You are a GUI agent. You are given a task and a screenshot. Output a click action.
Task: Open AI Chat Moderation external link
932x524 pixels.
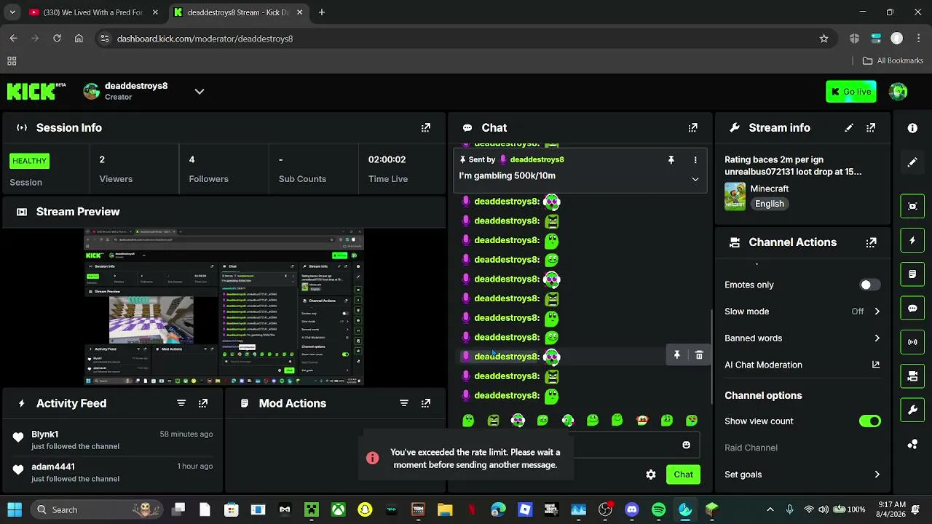pyautogui.click(x=875, y=365)
